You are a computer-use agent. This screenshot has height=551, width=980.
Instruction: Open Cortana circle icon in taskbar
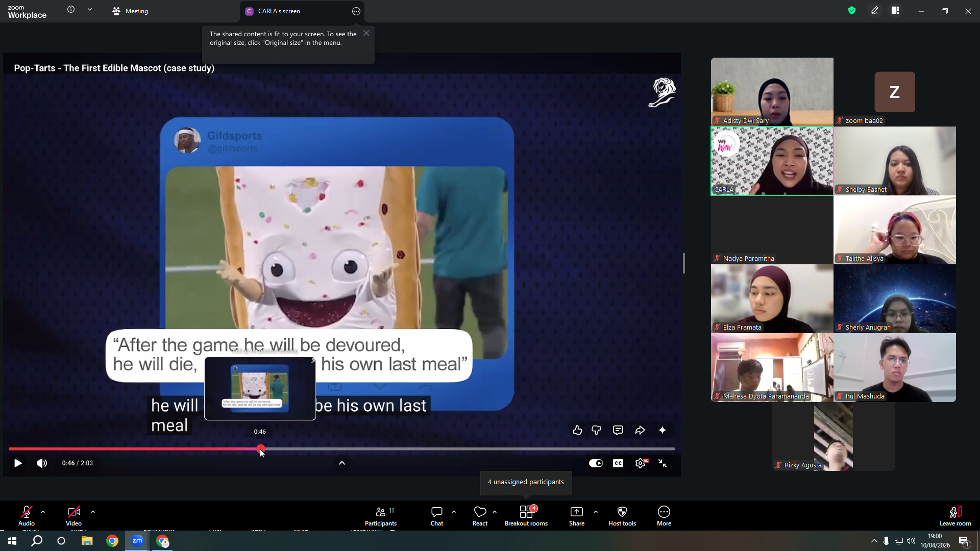(x=61, y=541)
